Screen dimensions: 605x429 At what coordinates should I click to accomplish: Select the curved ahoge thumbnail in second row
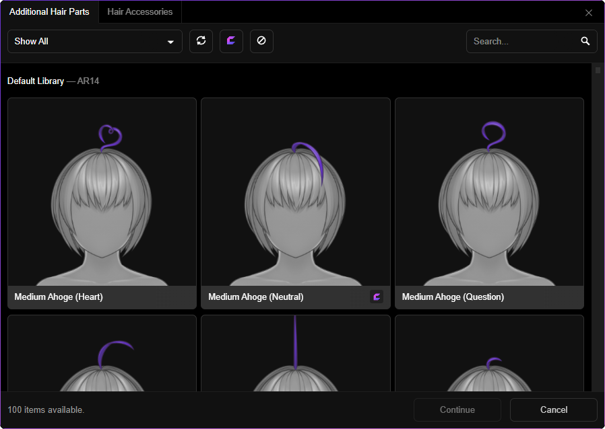point(102,353)
